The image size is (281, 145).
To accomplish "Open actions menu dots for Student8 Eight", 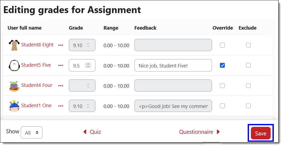I will tap(61, 45).
